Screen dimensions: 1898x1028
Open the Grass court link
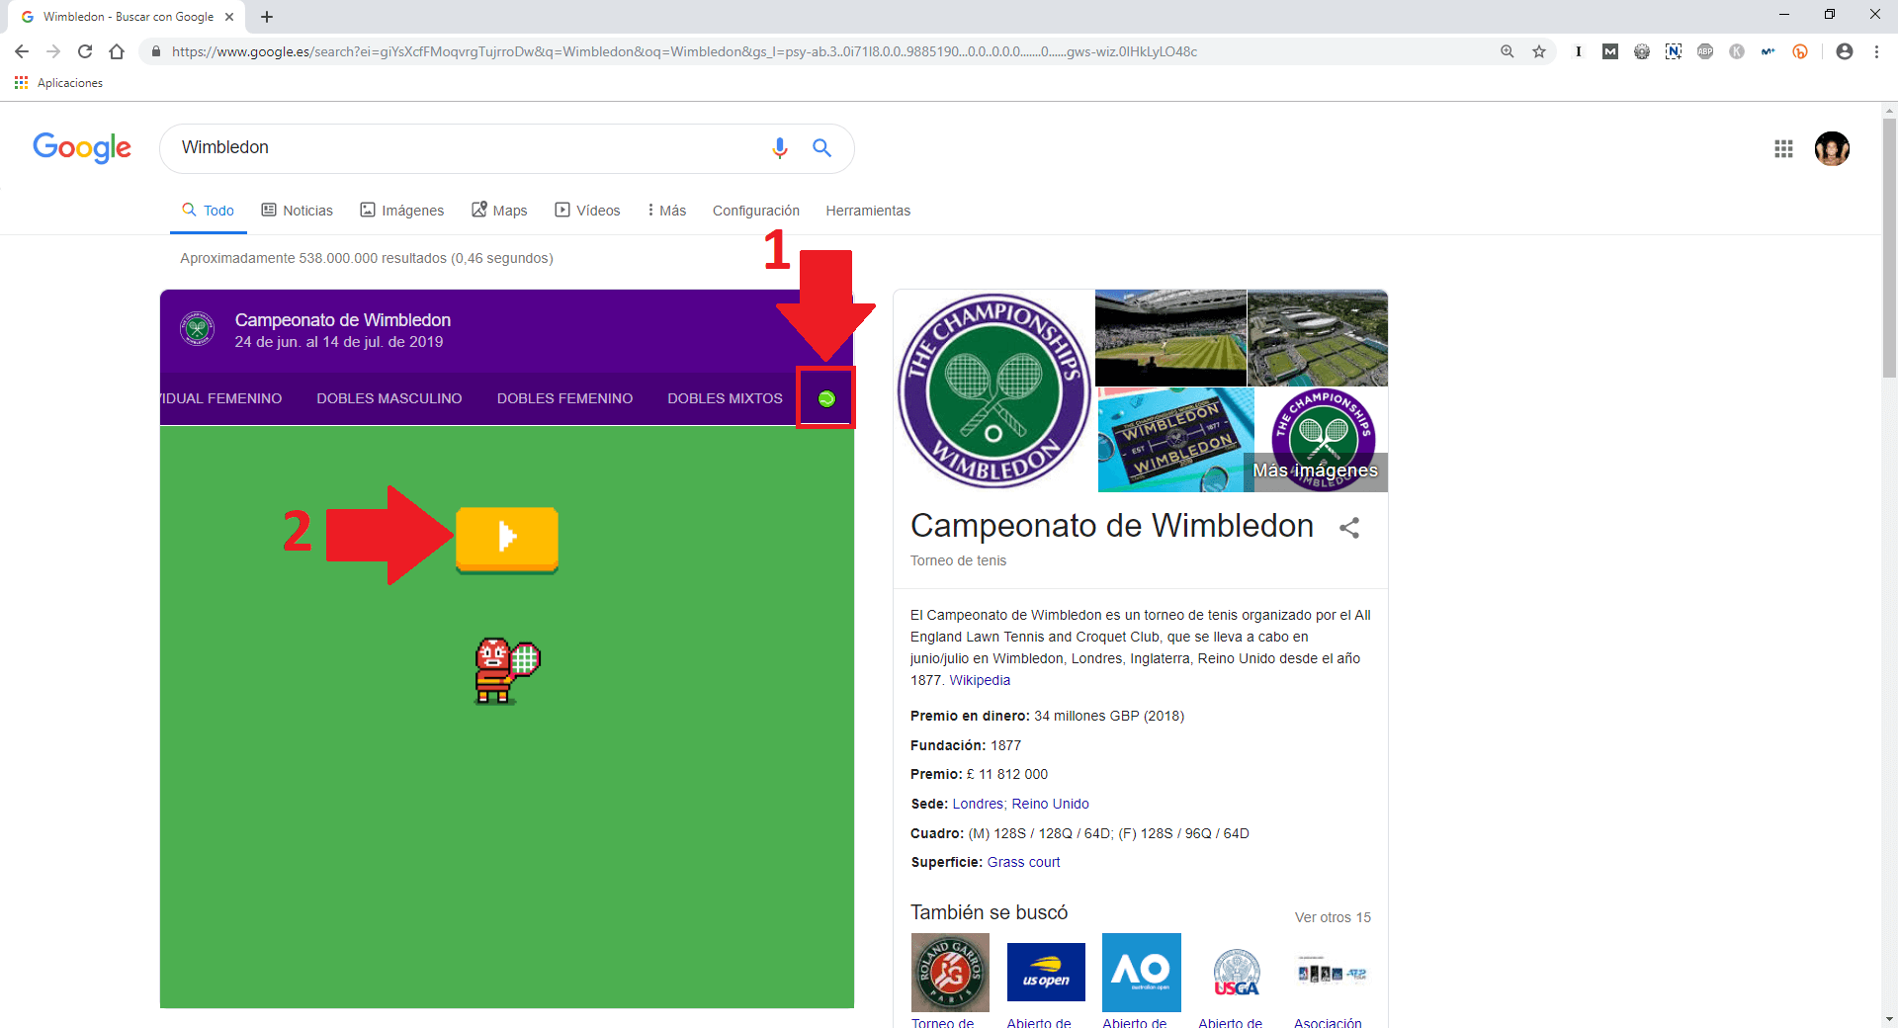click(1023, 862)
